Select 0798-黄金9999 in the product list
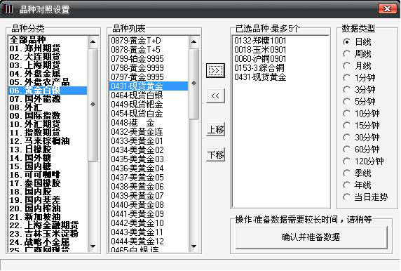Screen dimensions: 401x271 149,68
